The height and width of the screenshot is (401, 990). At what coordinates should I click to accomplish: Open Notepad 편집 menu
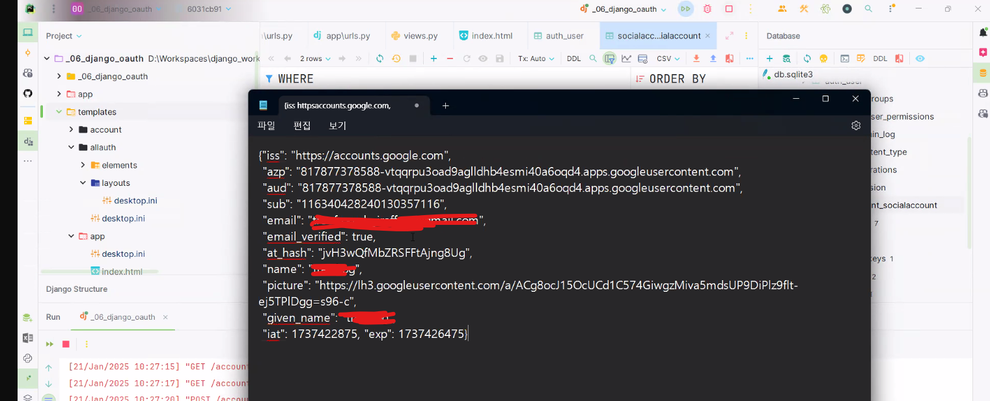click(x=302, y=125)
